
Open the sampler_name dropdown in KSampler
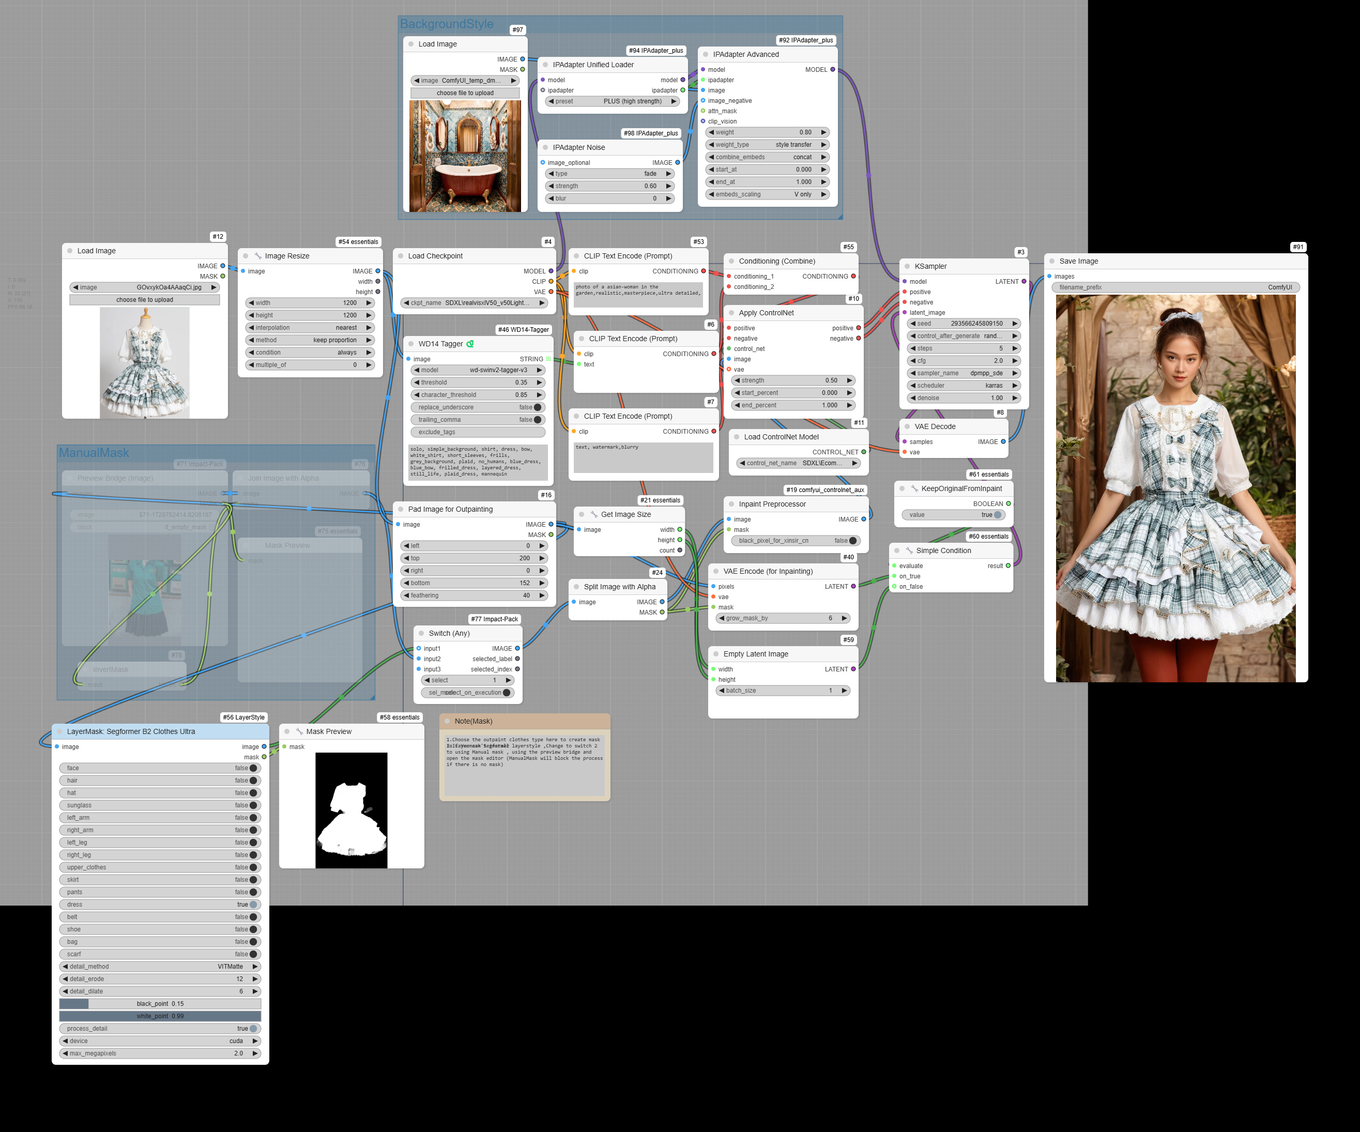click(964, 373)
